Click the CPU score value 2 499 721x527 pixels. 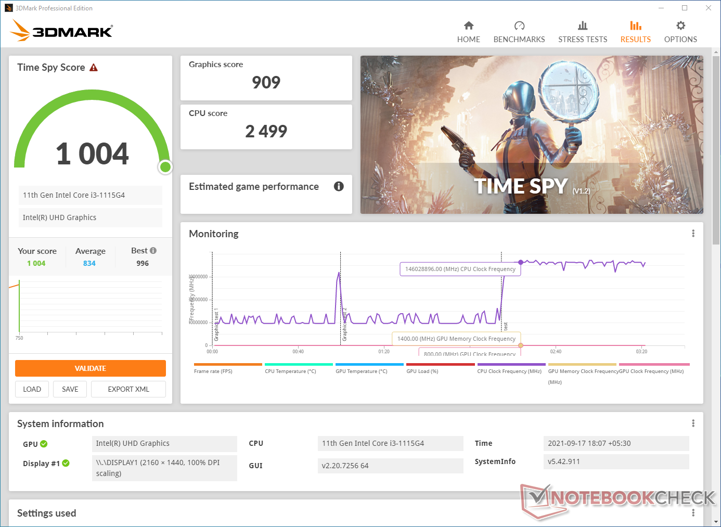point(266,131)
